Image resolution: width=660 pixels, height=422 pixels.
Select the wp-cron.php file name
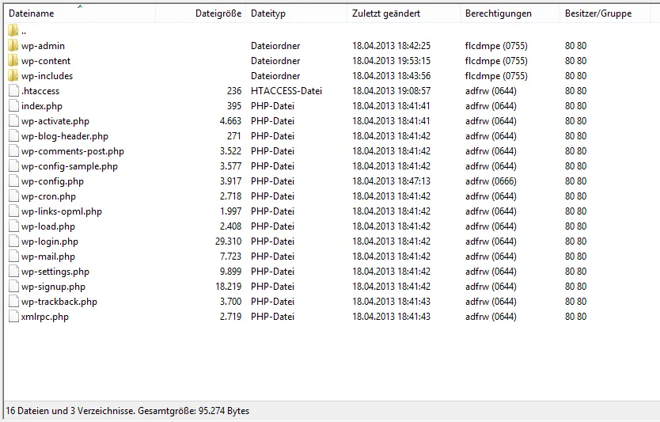click(x=48, y=196)
